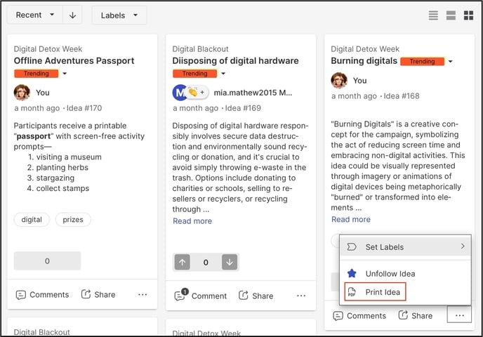Close more options menu on Burning digitals card
Image resolution: width=483 pixels, height=337 pixels.
[x=459, y=315]
